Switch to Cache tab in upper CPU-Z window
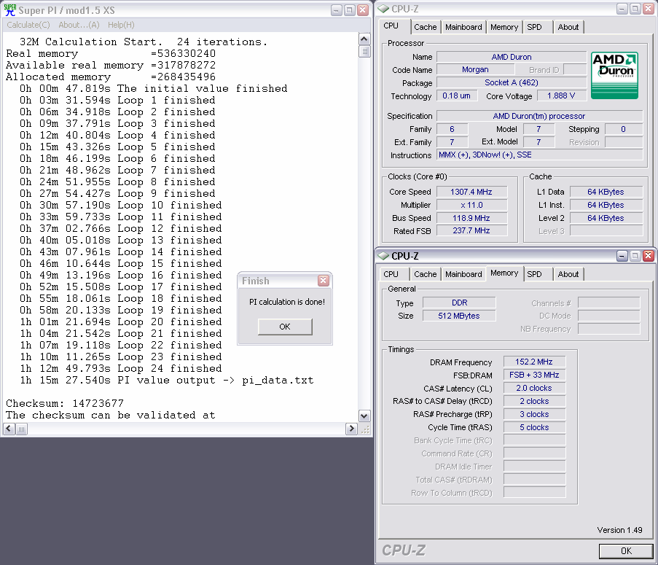Viewport: 658px width, 565px height. [425, 27]
